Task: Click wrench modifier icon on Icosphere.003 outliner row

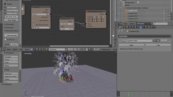Action: [144, 16]
